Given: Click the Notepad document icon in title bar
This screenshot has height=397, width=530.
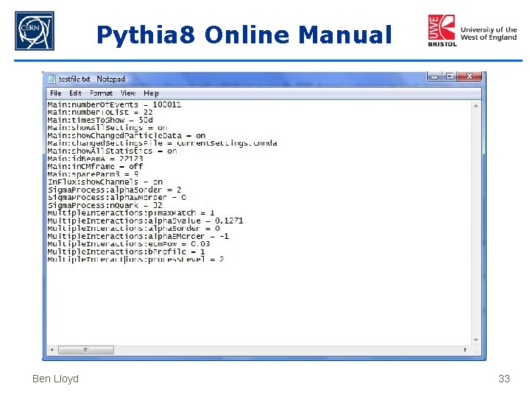Looking at the screenshot, I should pos(52,79).
